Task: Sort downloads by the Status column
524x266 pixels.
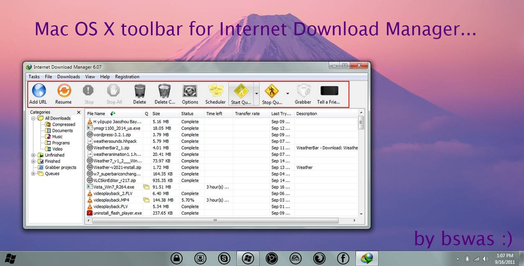Action: point(192,114)
